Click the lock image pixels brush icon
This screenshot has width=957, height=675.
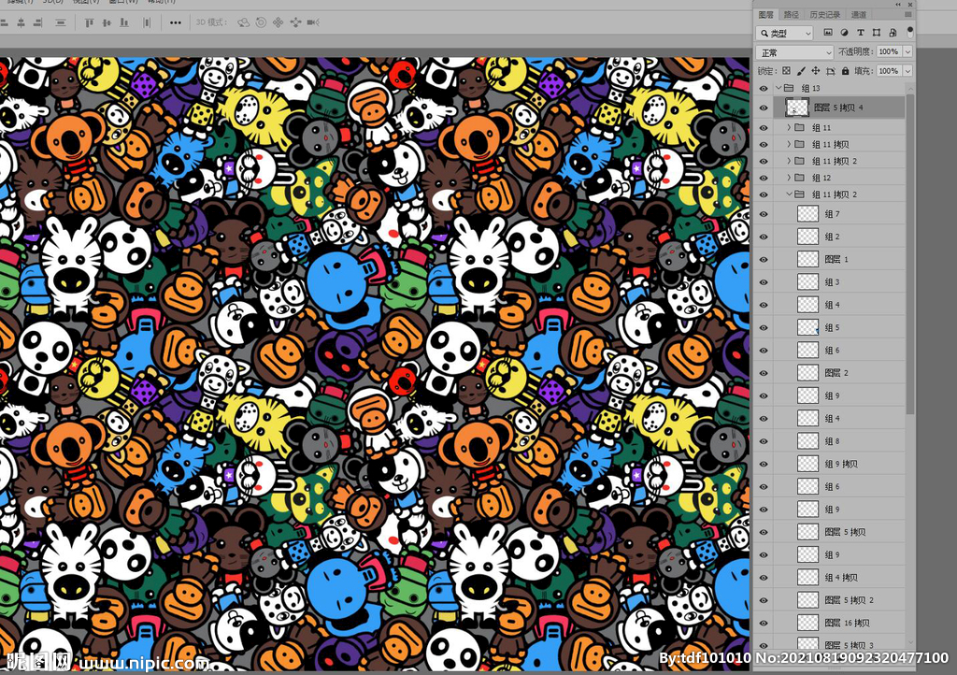tap(801, 71)
